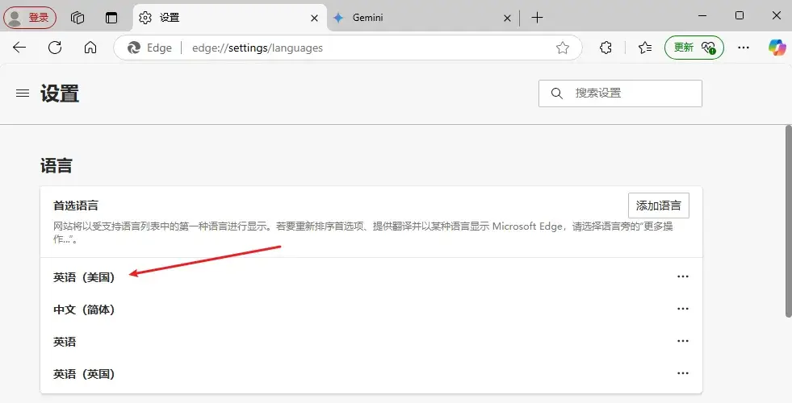Image resolution: width=792 pixels, height=403 pixels.
Task: Go to the home page
Action: 90,48
